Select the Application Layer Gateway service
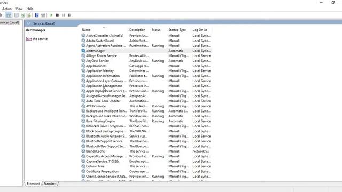Image resolution: width=342 pixels, height=192 pixels. coord(146,81)
